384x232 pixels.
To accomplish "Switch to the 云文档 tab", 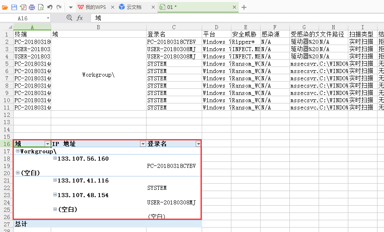I will point(134,7).
